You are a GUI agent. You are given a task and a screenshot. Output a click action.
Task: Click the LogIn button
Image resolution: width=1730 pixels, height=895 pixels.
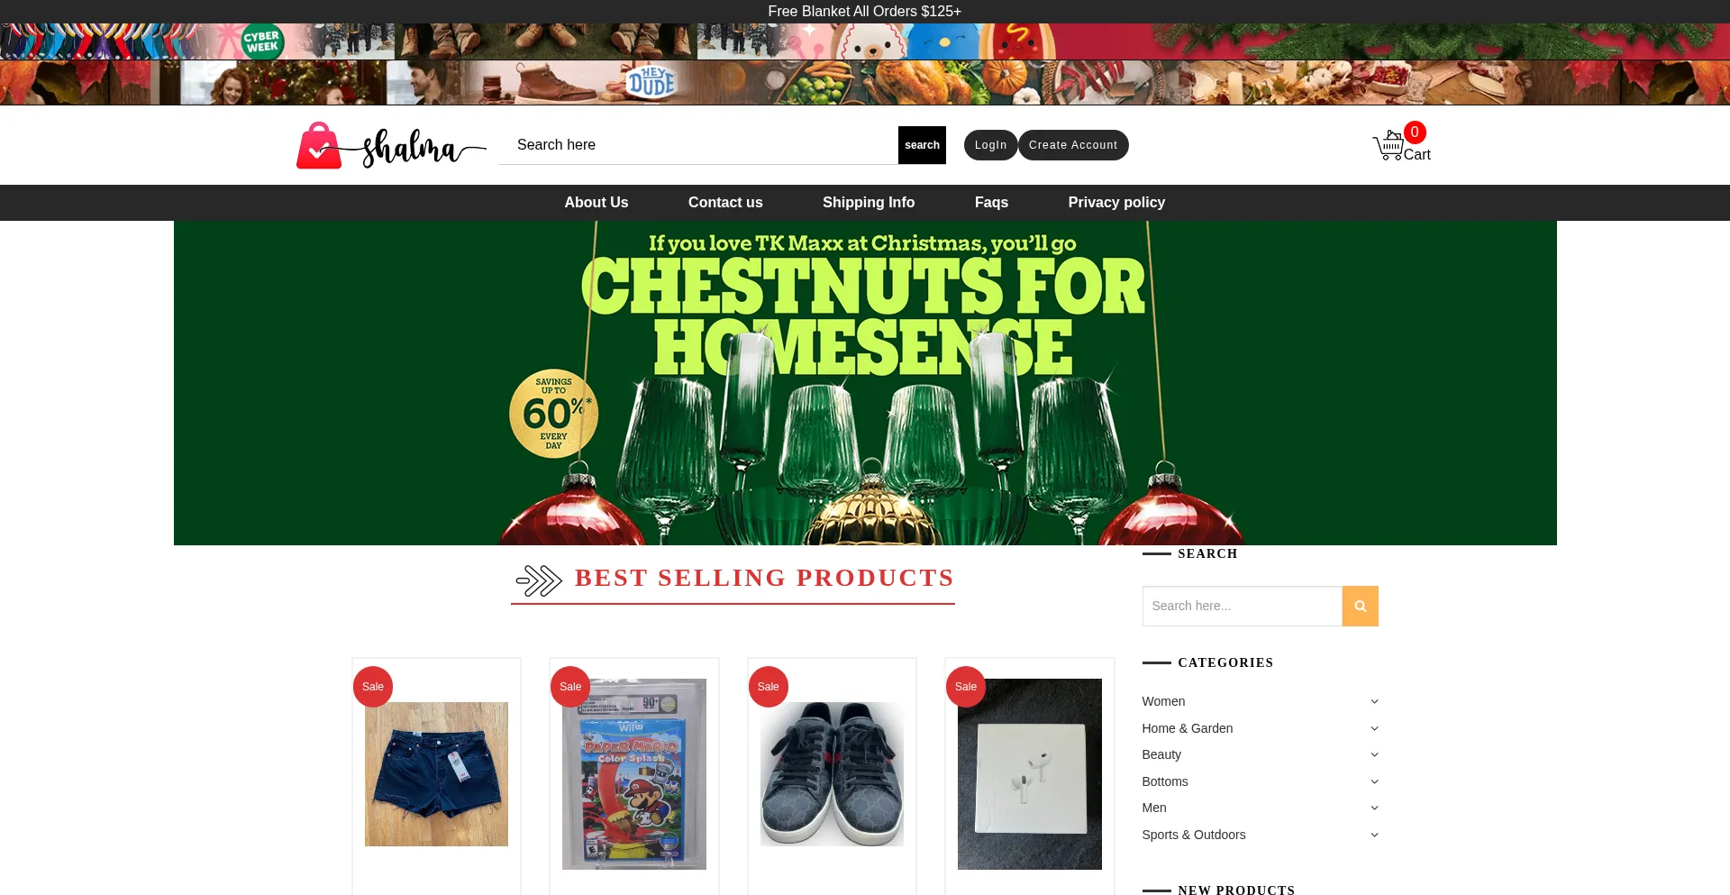point(990,145)
